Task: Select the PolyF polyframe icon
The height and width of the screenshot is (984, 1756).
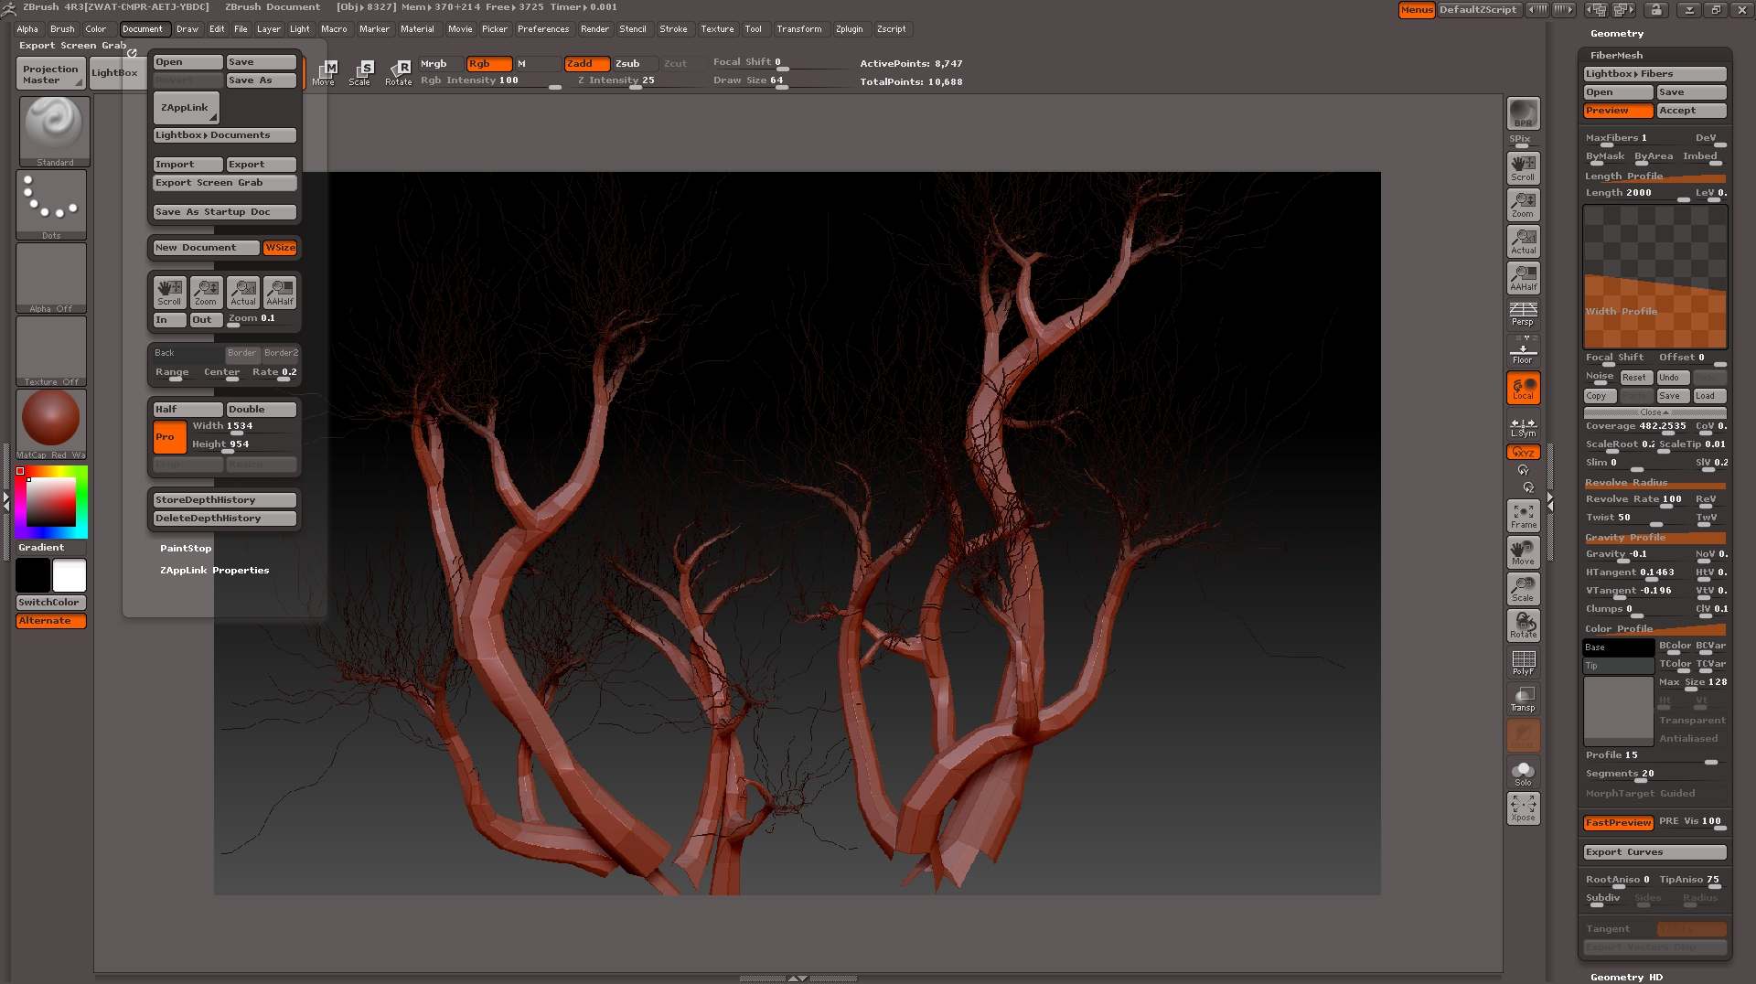Action: pyautogui.click(x=1522, y=661)
